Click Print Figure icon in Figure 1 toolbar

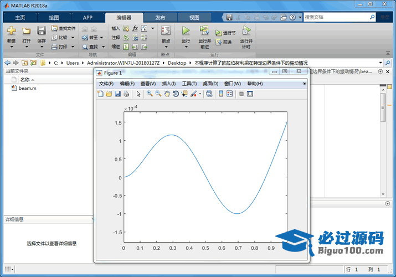pos(126,94)
